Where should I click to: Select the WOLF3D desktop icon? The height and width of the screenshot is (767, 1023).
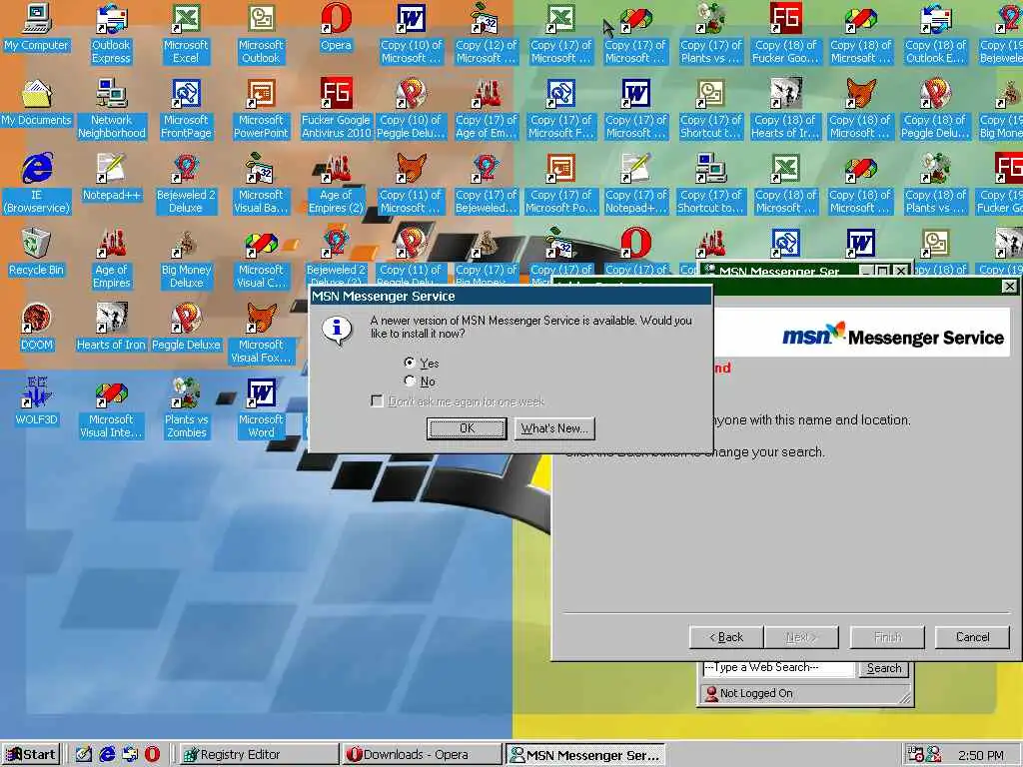pos(37,402)
